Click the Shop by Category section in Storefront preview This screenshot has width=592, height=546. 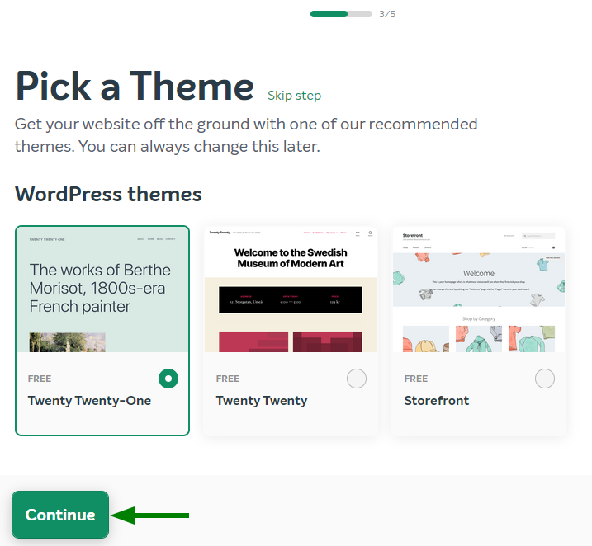(479, 319)
